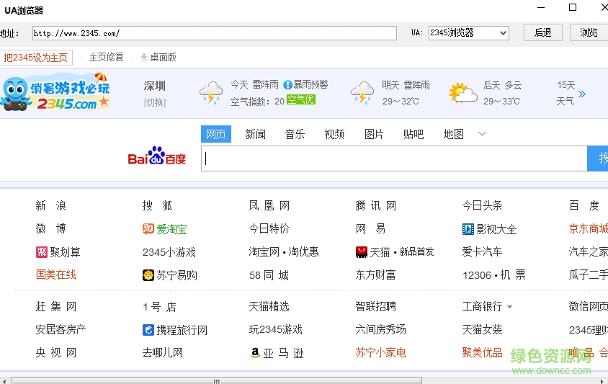Select the 网页 search tab

click(x=216, y=134)
